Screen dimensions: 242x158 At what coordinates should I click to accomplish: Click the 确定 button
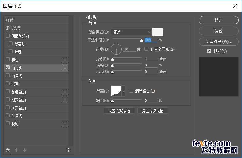219,20
